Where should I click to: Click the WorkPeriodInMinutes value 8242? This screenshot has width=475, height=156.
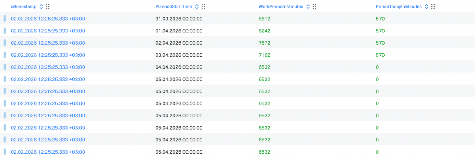[x=265, y=31]
